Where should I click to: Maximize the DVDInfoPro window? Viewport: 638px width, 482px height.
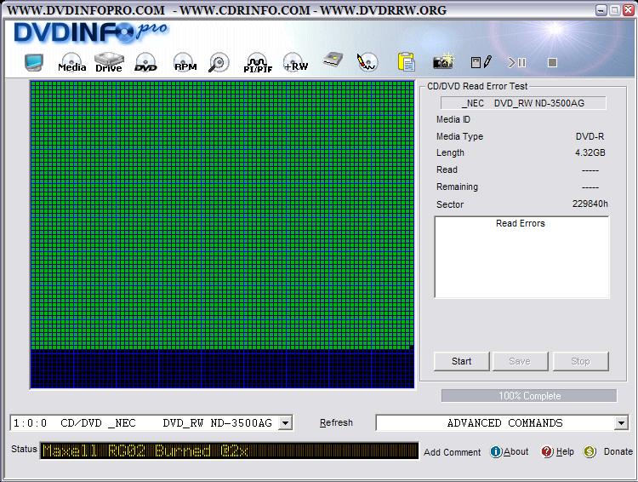615,9
